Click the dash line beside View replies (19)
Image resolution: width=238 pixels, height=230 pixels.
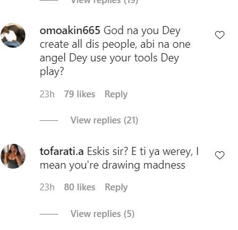[x=49, y=1]
